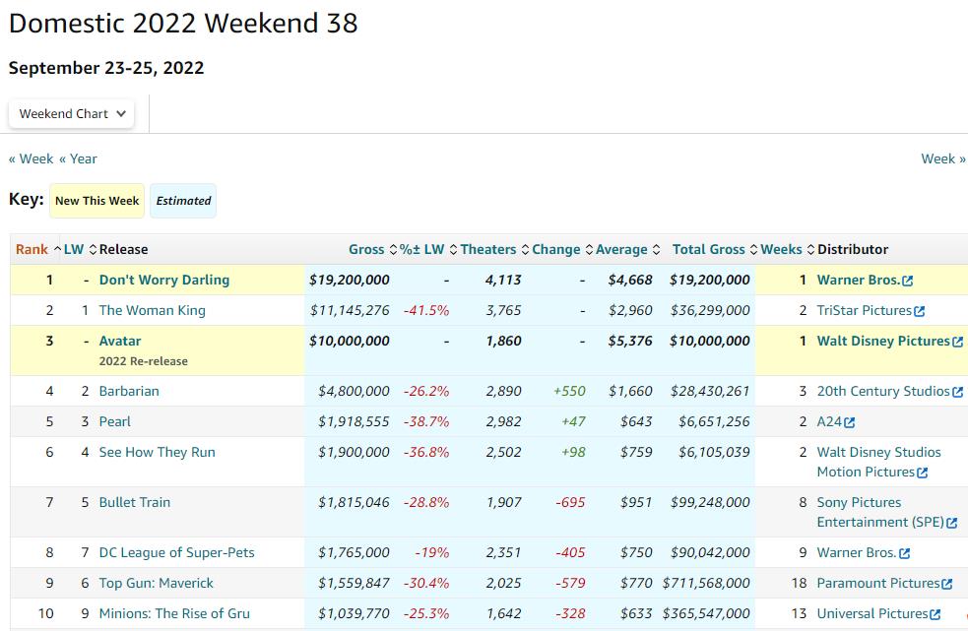Sort by Weeks column header

781,249
